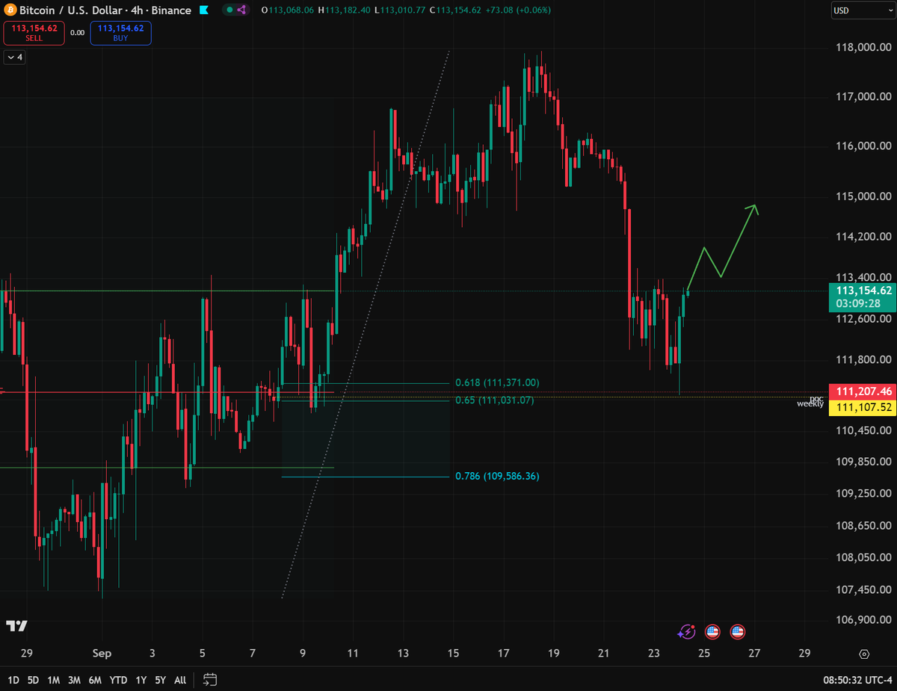Click the green market status dot
Image resolution: width=897 pixels, height=691 pixels.
click(x=230, y=10)
